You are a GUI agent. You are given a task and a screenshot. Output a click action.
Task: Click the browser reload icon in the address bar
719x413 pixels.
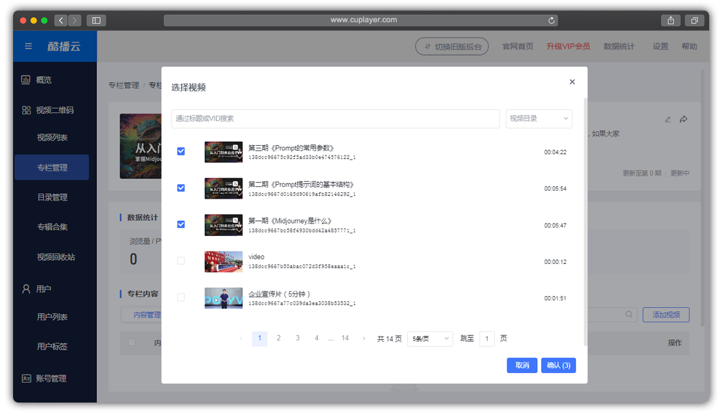[x=552, y=20]
